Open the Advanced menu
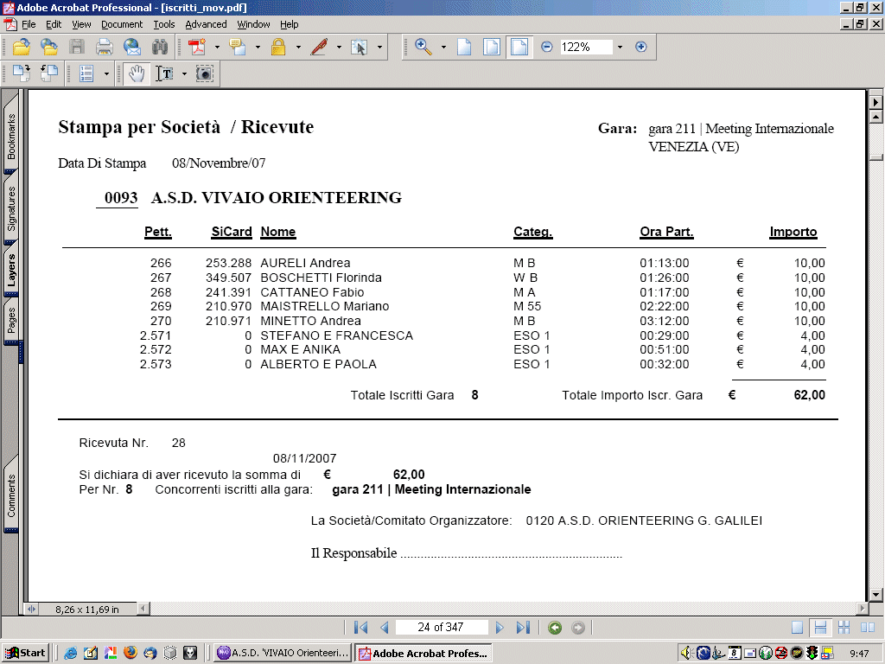Viewport: 885px width, 664px height. [206, 24]
